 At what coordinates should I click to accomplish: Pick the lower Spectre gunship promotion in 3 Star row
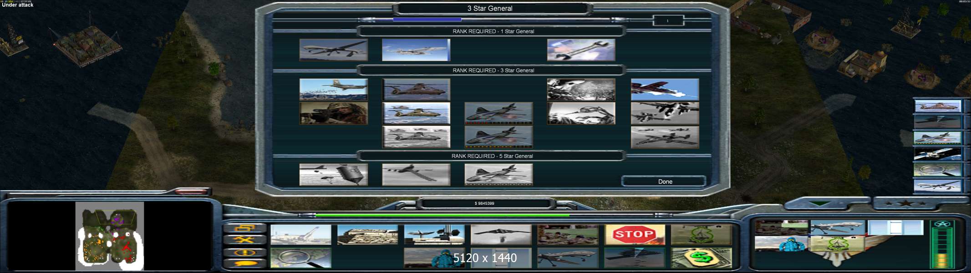(x=498, y=137)
